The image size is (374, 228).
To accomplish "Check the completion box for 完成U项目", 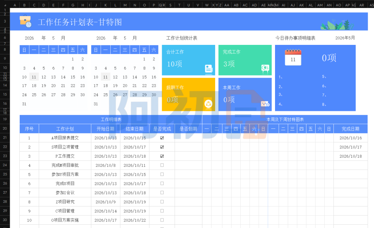I will pyautogui.click(x=162, y=183).
